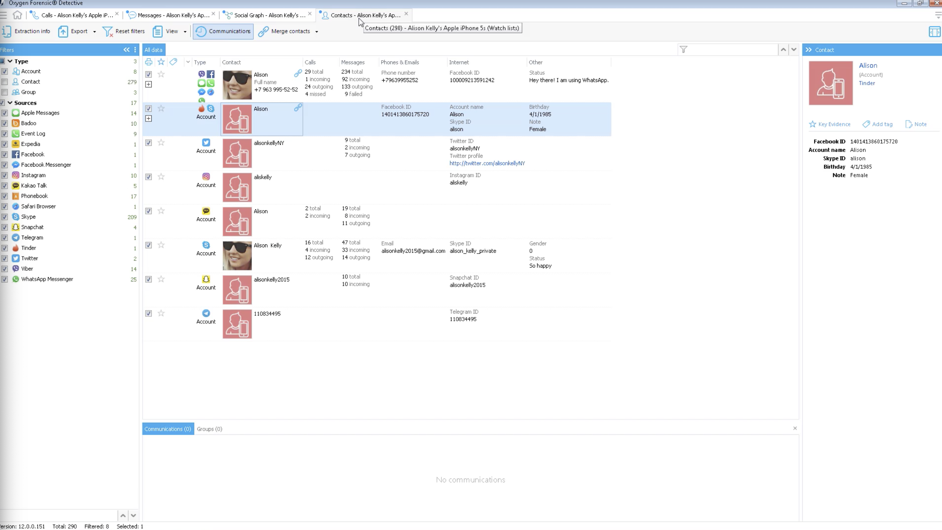This screenshot has height=530, width=942.
Task: Click the tag column header icon
Action: [x=173, y=62]
